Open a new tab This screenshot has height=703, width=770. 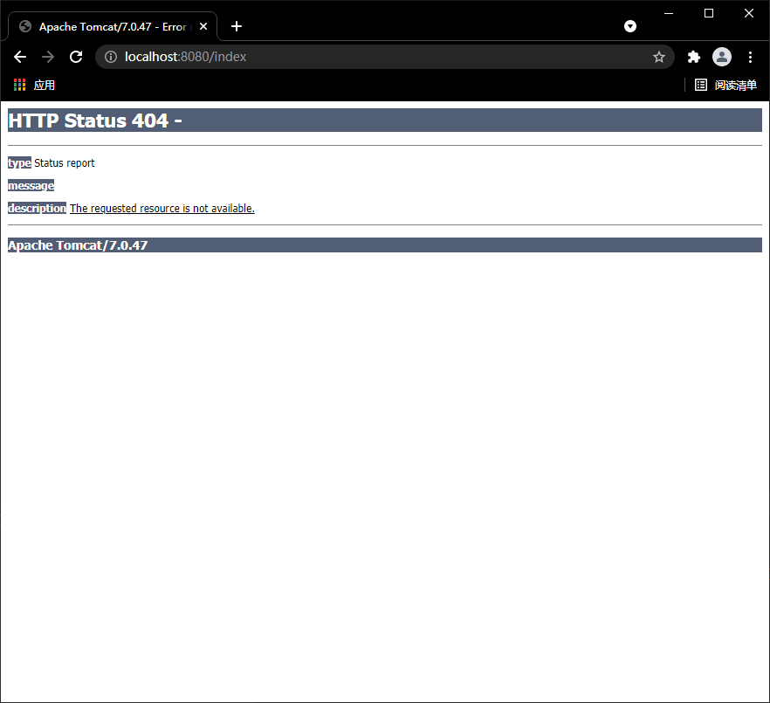(x=237, y=26)
